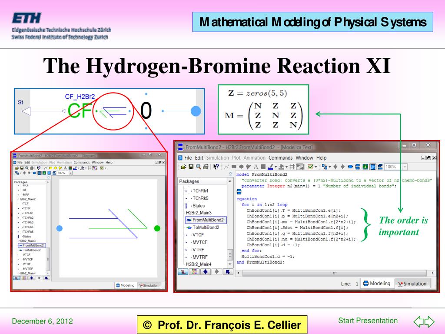Screen dimensions: 445x334
Task: Click component browser button below Packages, Modelica Text
Action: point(194,272)
